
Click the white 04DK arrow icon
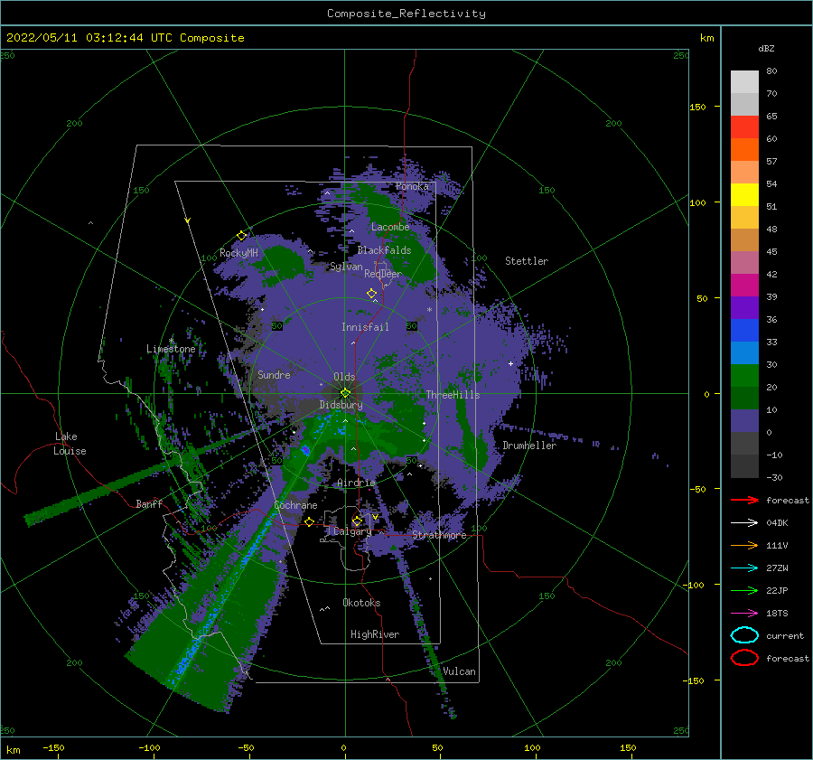coord(744,523)
